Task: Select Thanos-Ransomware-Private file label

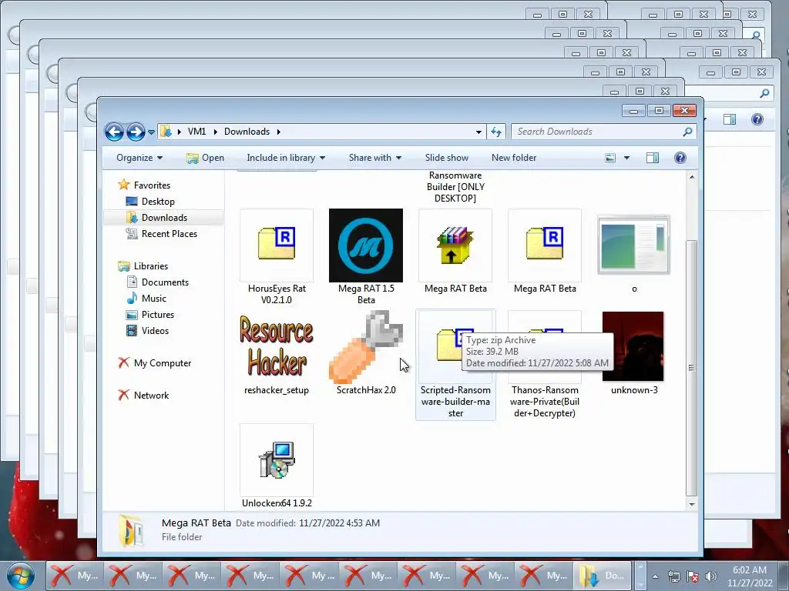Action: click(545, 402)
